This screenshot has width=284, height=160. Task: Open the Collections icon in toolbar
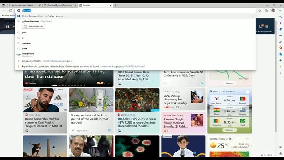pos(266,11)
